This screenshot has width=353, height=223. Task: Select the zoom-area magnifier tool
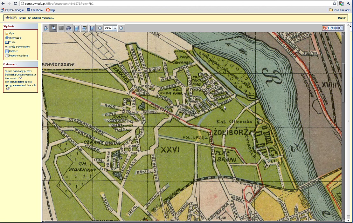(53, 28)
